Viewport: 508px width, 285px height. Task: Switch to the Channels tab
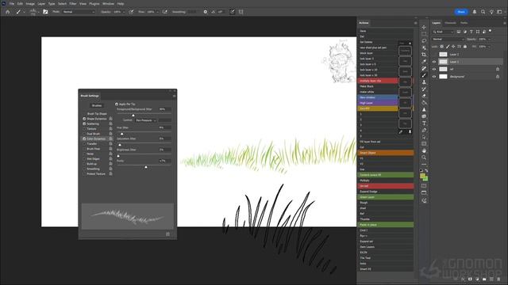450,23
